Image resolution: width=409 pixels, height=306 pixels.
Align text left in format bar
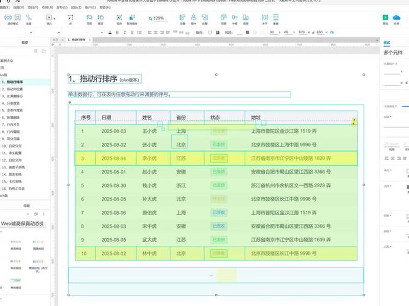tap(149, 33)
